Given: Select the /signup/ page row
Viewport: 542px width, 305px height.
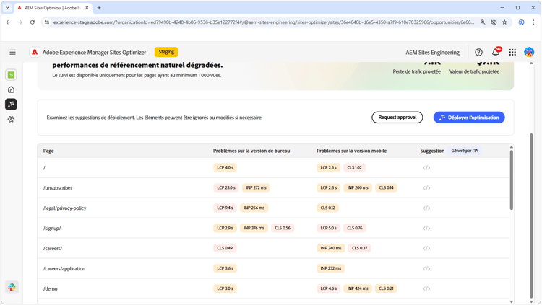Looking at the screenshot, I should click(273, 228).
